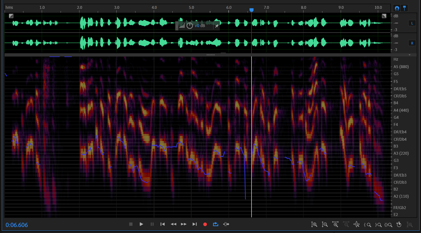Screen dimensions: 421x233
Task: Toggle the right channel R button
Action: coord(412,43)
